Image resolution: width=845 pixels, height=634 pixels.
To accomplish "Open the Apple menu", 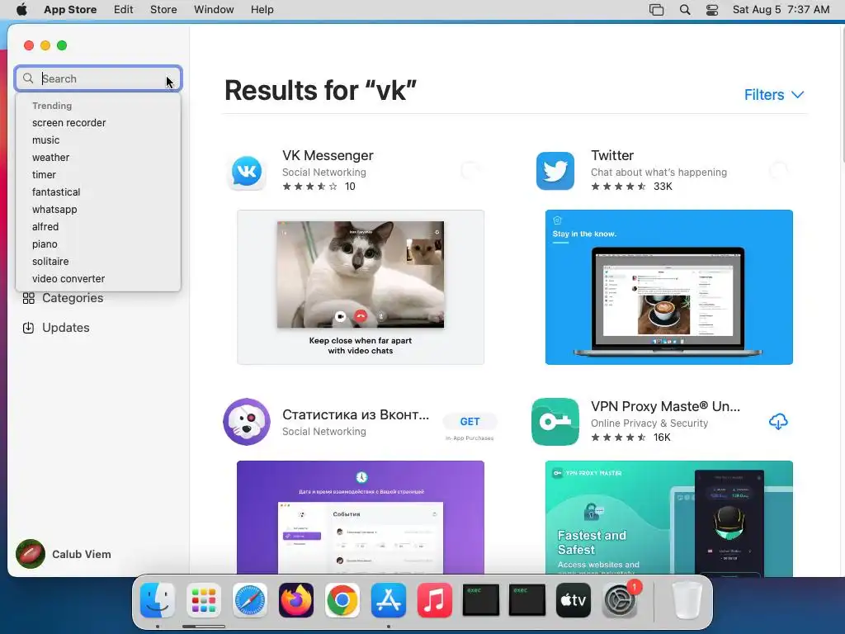I will click(21, 10).
